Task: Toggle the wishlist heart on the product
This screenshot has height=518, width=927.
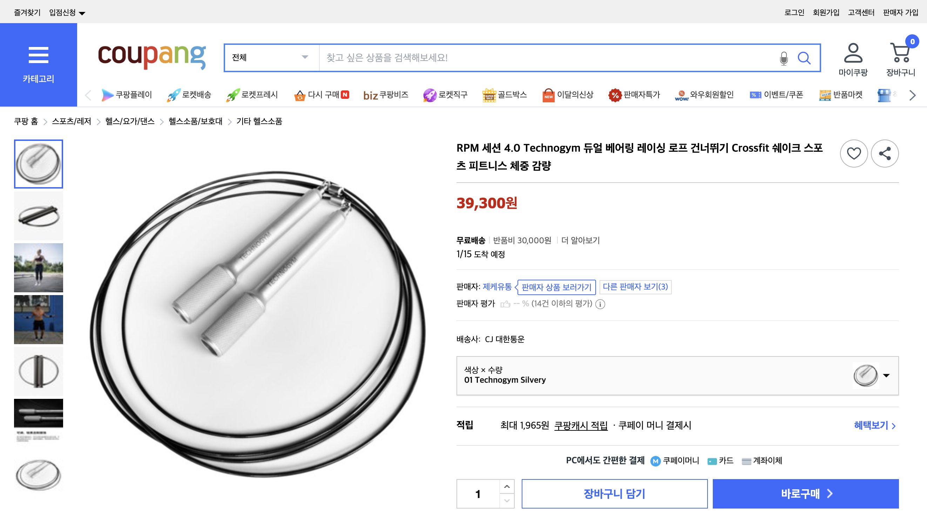Action: point(854,154)
